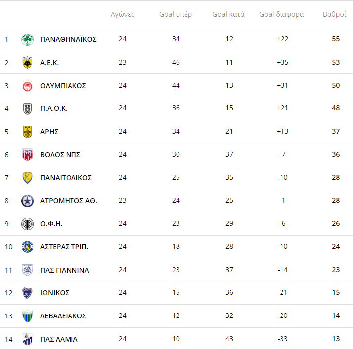Image resolution: width=353 pixels, height=349 pixels.
Task: Click the Panathinaikos green clover crest
Action: pos(27,39)
